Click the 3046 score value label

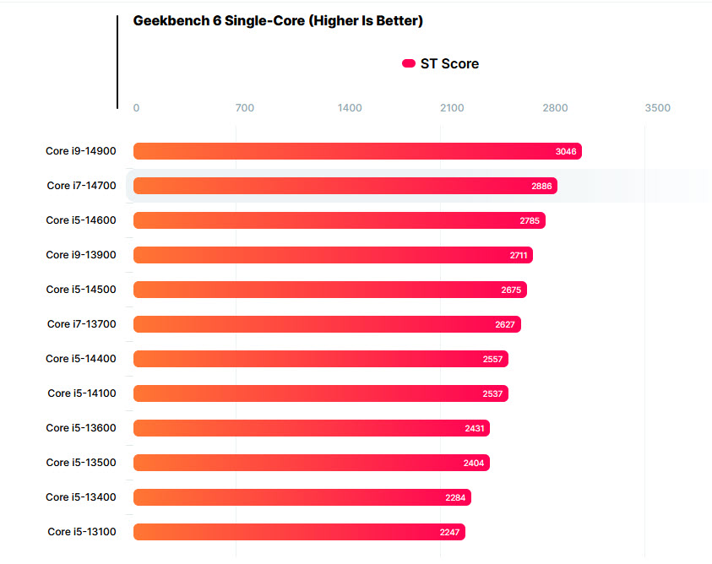pos(566,152)
